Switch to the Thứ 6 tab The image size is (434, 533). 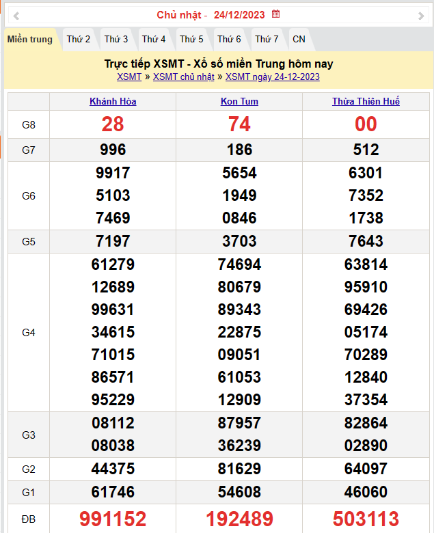click(x=229, y=40)
